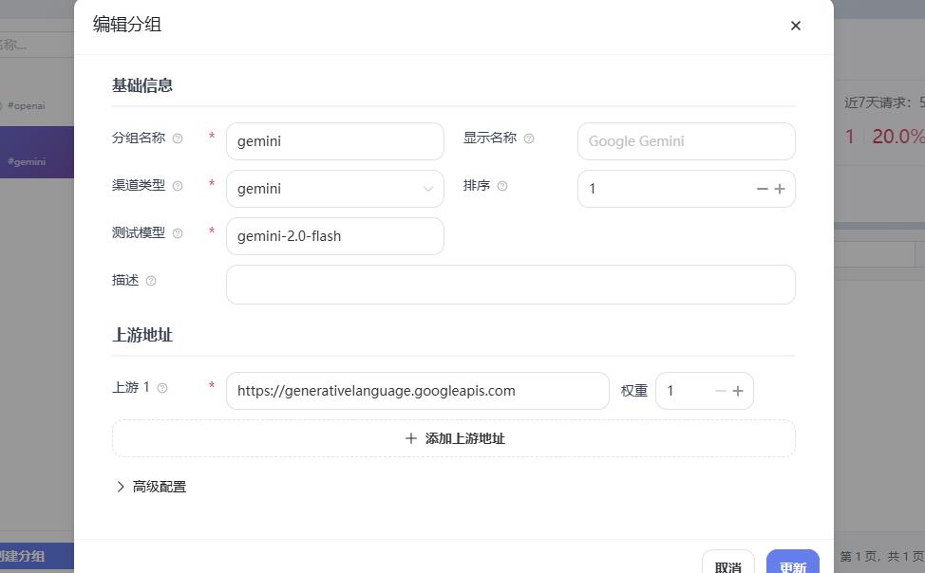Image resolution: width=925 pixels, height=573 pixels.
Task: Click the 取消 button
Action: (x=727, y=565)
